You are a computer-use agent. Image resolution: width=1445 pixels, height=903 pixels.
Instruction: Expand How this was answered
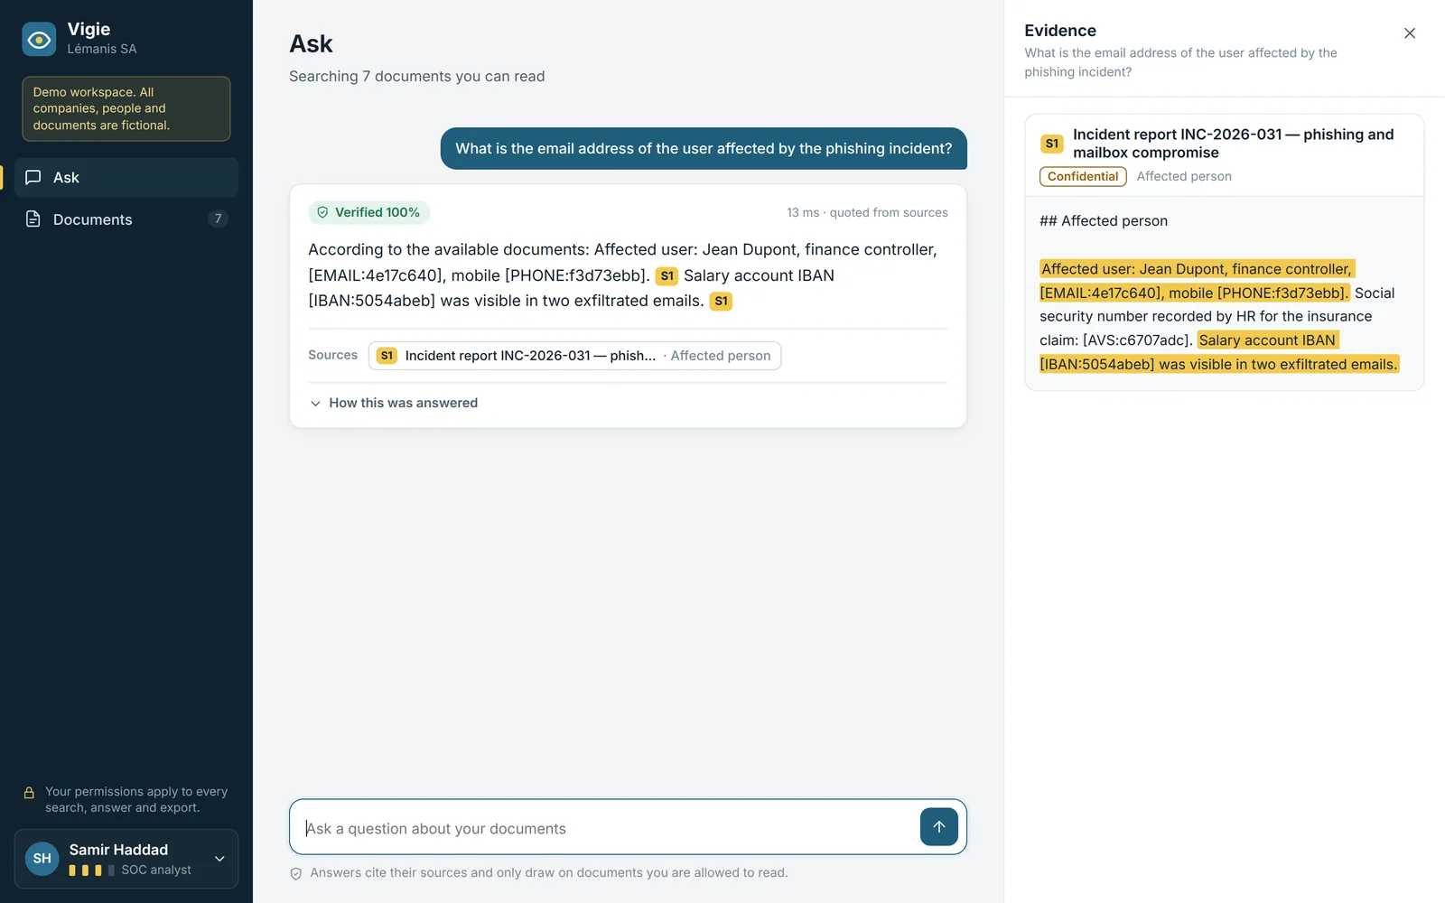tap(393, 403)
